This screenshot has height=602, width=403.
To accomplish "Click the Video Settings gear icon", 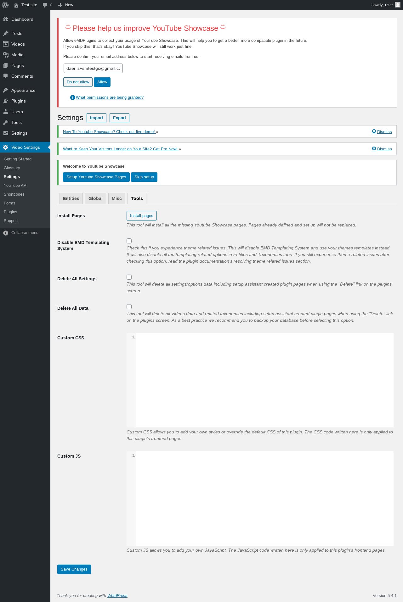I will pyautogui.click(x=6, y=147).
